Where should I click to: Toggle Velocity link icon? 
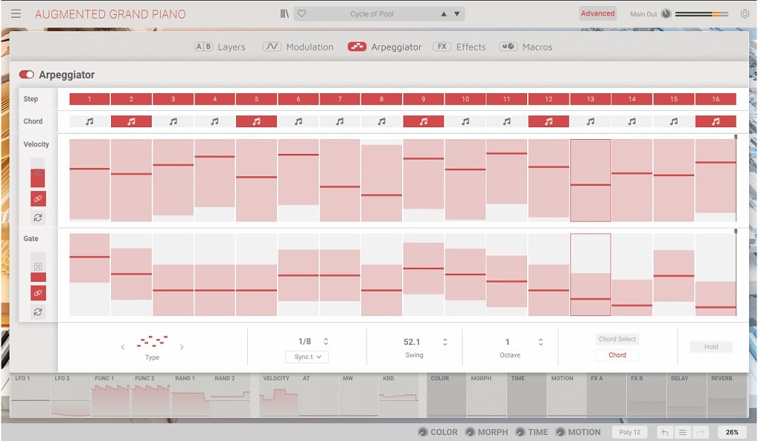38,198
